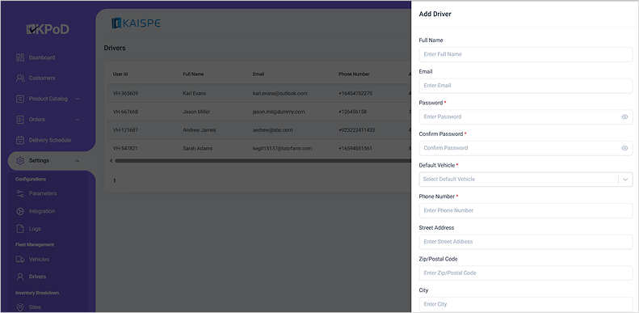Click the Vehicles truck icon
The width and height of the screenshot is (639, 313).
pyautogui.click(x=20, y=259)
